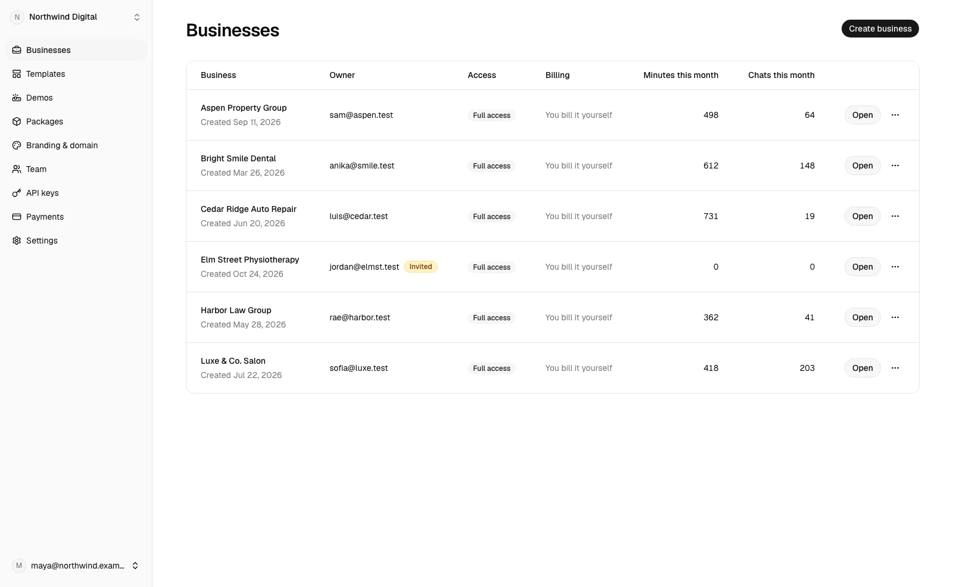953x587 pixels.
Task: Open Branding & domain via its palette icon
Action: tap(17, 145)
